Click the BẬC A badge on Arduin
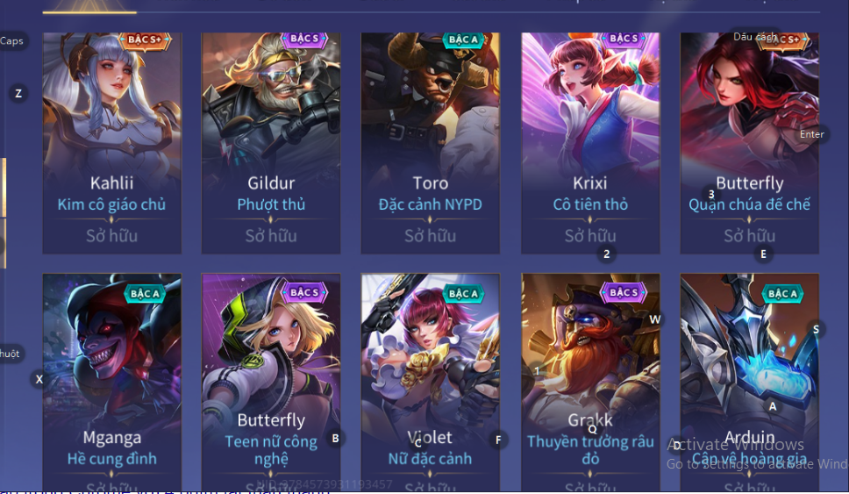Image resolution: width=849 pixels, height=494 pixels. tap(783, 294)
